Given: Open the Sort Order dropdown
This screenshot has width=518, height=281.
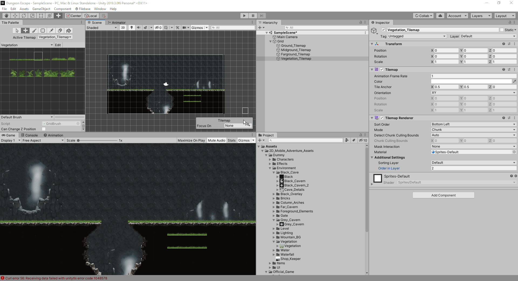Looking at the screenshot, I should click(x=474, y=124).
